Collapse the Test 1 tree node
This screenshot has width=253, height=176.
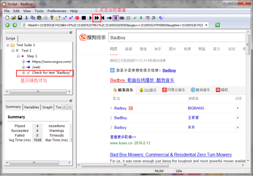click(13, 51)
